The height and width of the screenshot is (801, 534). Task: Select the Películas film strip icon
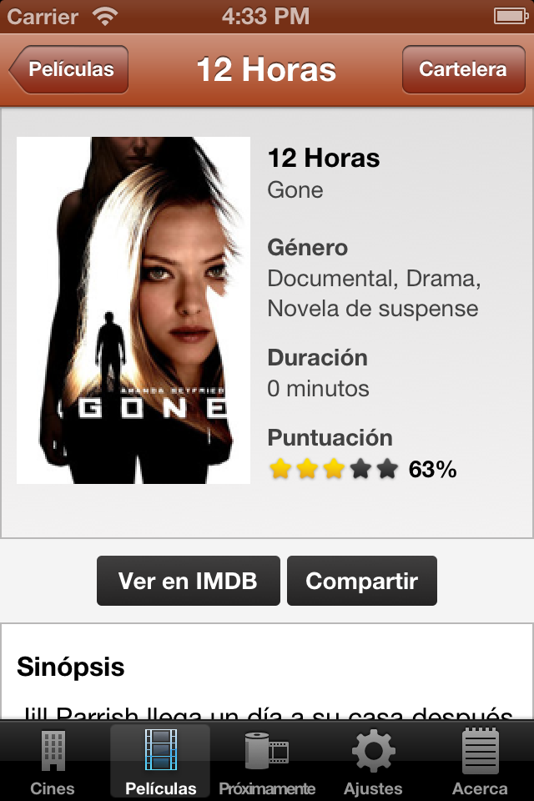tap(161, 749)
